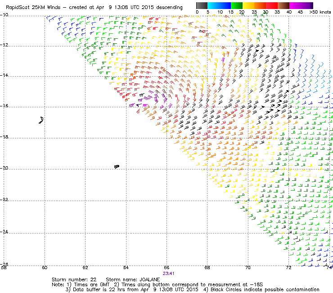Viewport: 333px width, 293px height.
Task: Click the green 15-20 knots legend swatch
Action: (x=237, y=5)
